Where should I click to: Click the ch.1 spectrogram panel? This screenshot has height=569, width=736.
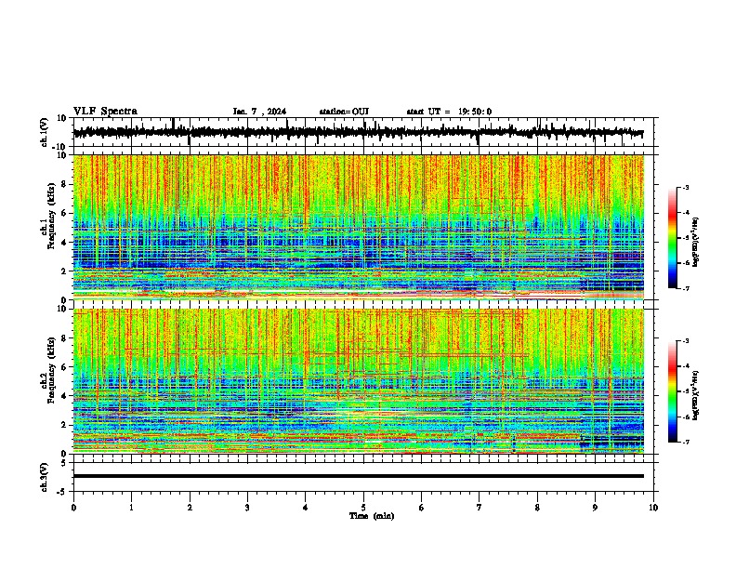point(359,227)
